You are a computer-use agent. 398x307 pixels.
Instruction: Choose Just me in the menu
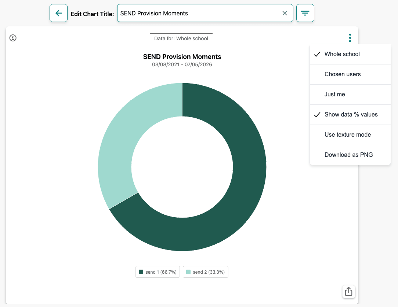coord(350,95)
